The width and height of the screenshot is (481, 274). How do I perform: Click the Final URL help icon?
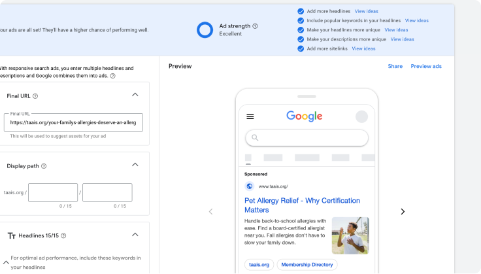35,96
